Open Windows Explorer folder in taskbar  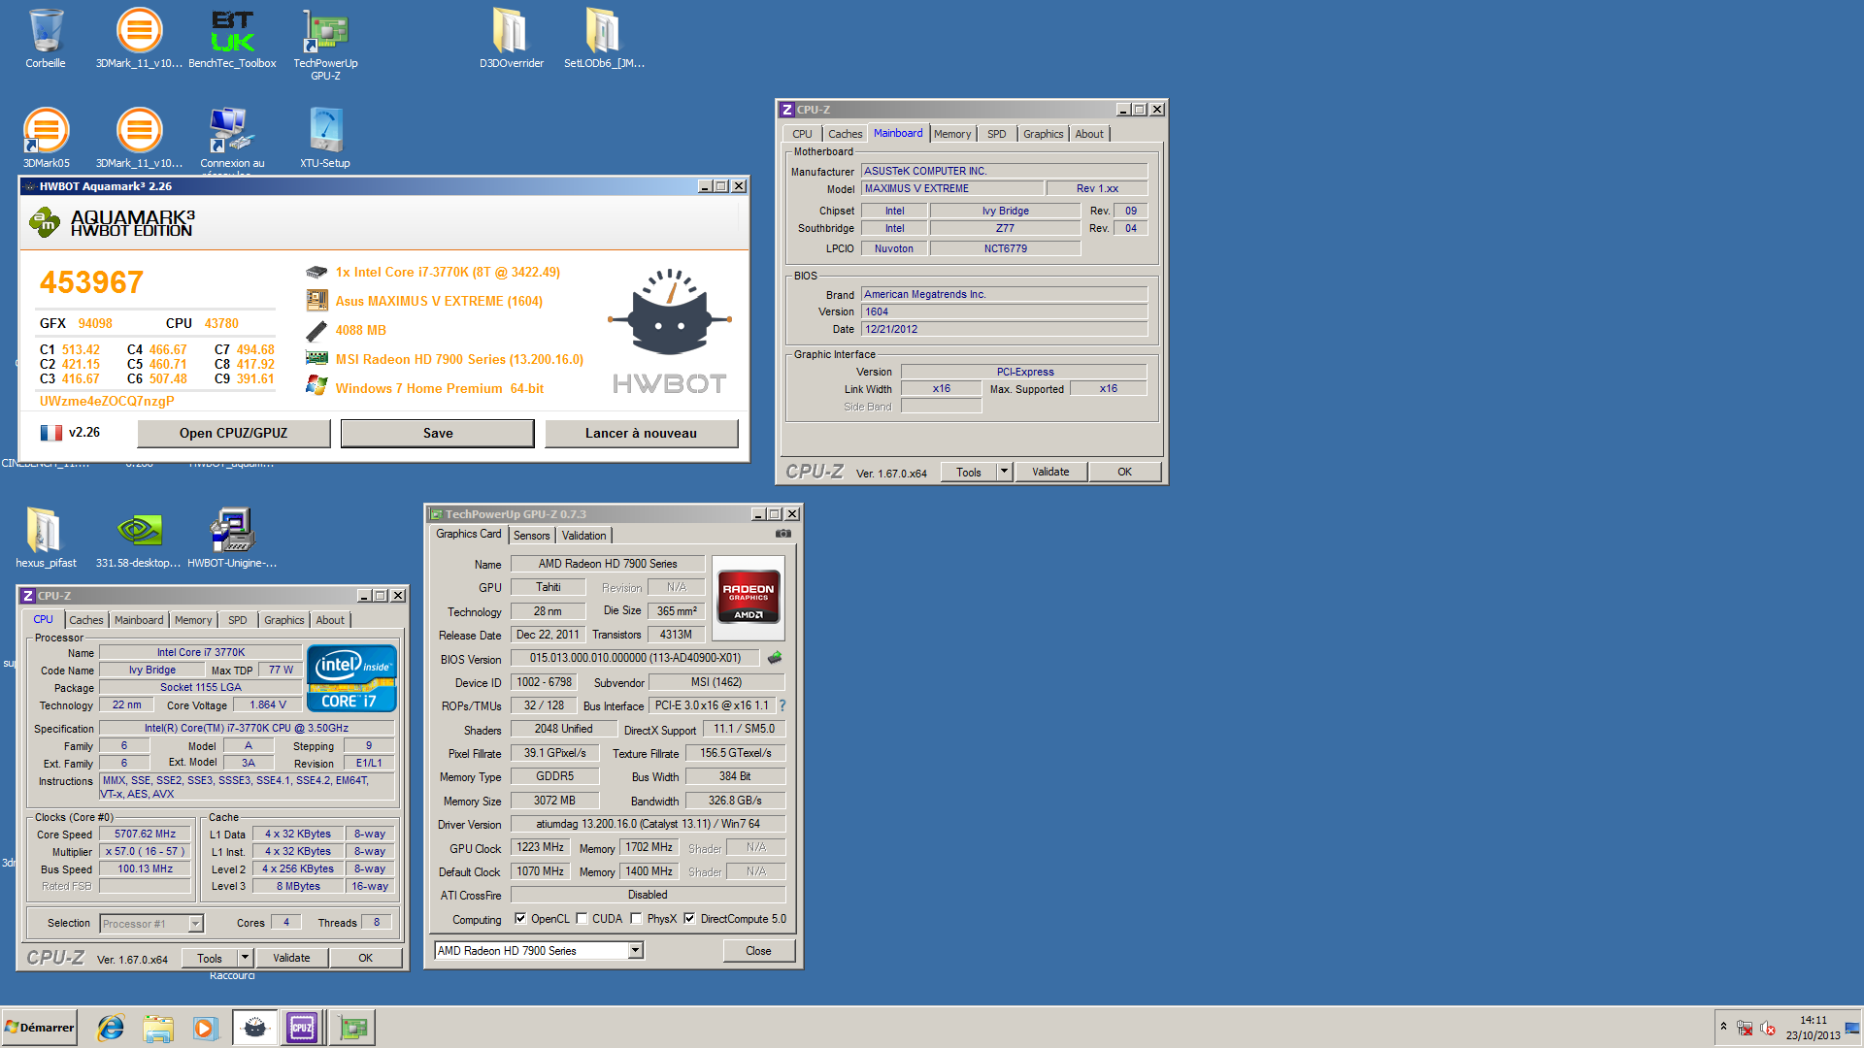click(x=158, y=1028)
